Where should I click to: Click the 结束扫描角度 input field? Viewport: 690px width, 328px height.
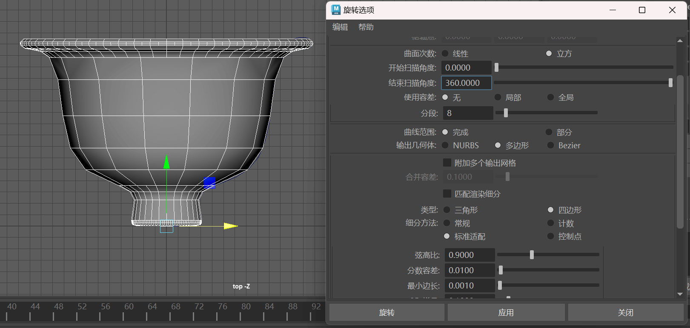(467, 83)
